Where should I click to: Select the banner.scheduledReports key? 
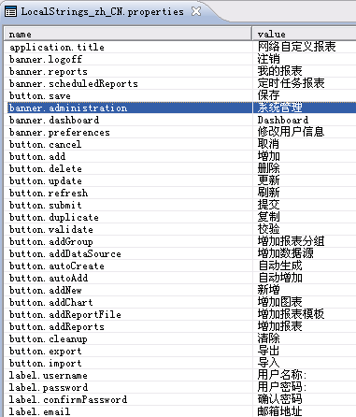point(74,83)
